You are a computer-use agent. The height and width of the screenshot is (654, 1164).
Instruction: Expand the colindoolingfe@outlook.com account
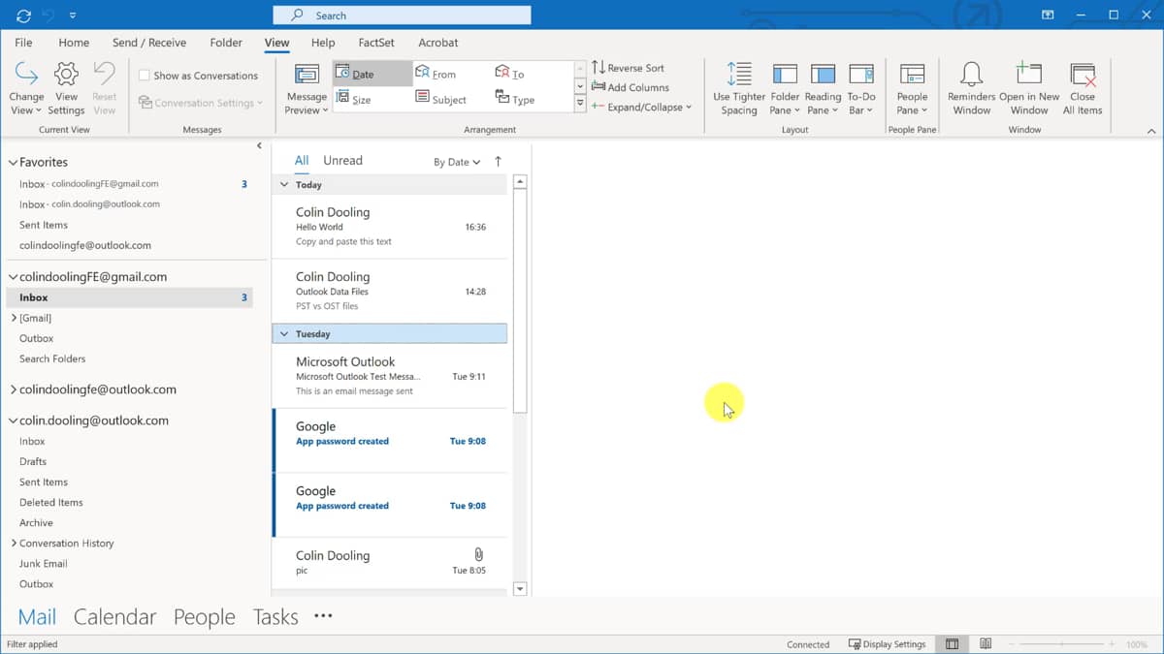(x=14, y=389)
